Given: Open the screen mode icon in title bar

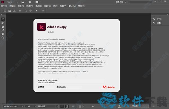Looking at the screenshot, I should coord(30,2).
